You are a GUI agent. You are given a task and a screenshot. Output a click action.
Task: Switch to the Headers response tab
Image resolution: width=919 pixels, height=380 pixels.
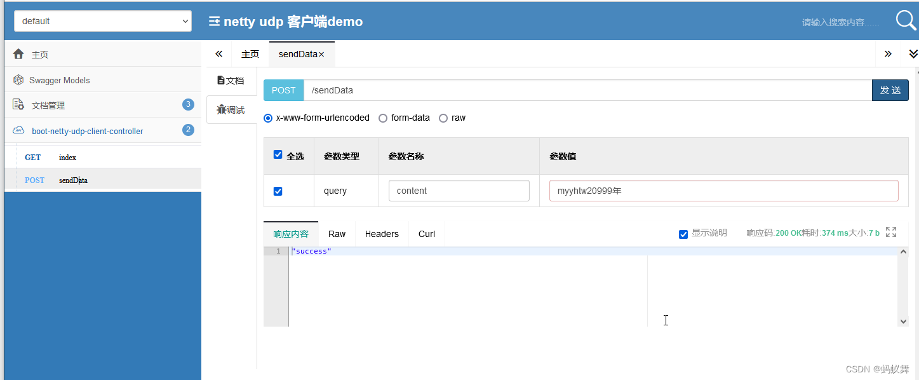[x=381, y=234]
